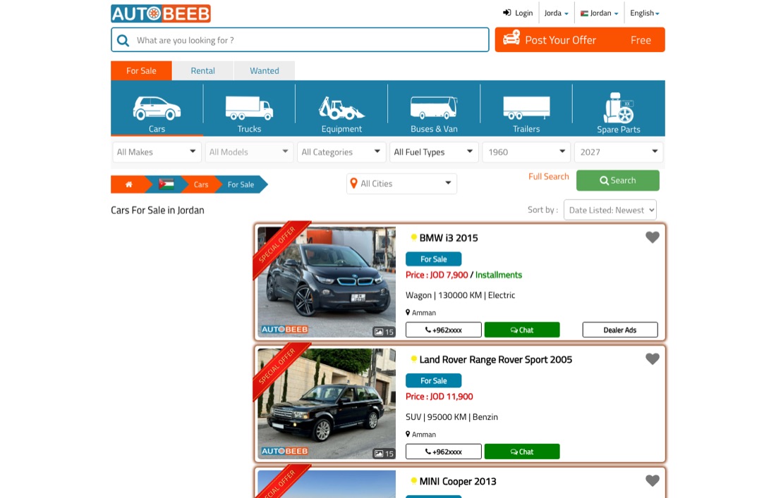The height and width of the screenshot is (498, 776).
Task: Open the 1960 start year dropdown
Action: [526, 152]
